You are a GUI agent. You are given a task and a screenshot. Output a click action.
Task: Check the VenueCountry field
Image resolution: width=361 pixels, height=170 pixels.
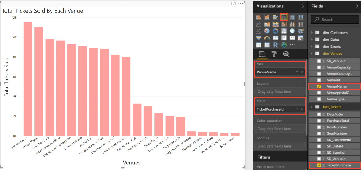point(319,73)
